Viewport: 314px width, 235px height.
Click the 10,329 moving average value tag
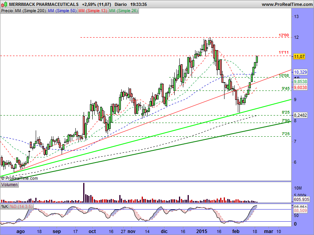point(300,72)
